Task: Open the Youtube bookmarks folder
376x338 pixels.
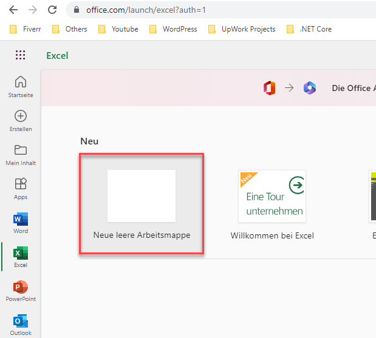Action: (x=118, y=29)
